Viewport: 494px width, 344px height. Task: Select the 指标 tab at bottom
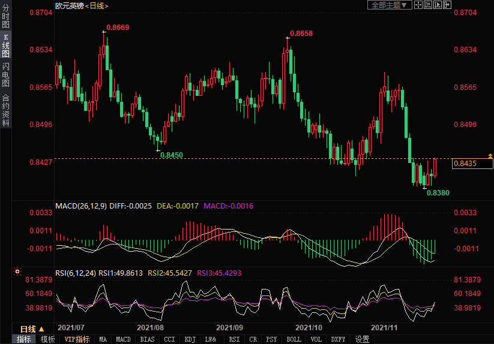(24, 339)
